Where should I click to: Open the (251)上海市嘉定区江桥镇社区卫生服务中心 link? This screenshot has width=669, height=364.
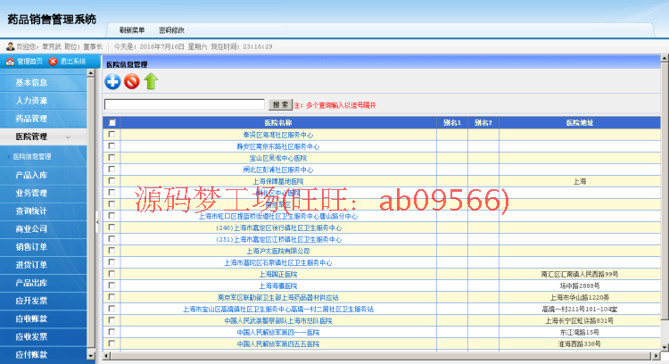pyautogui.click(x=278, y=239)
